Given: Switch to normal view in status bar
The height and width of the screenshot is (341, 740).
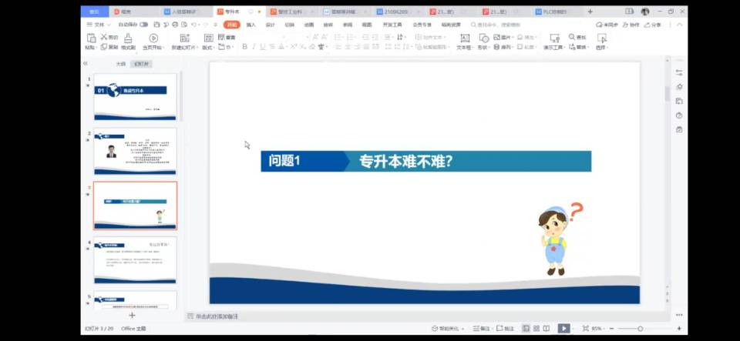Looking at the screenshot, I should coord(526,329).
